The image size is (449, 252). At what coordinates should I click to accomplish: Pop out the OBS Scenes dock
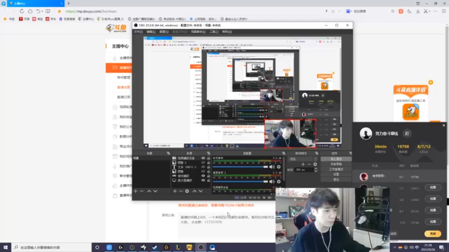(x=168, y=153)
